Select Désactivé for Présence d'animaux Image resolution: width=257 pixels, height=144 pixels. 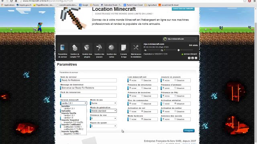click(x=175, y=88)
